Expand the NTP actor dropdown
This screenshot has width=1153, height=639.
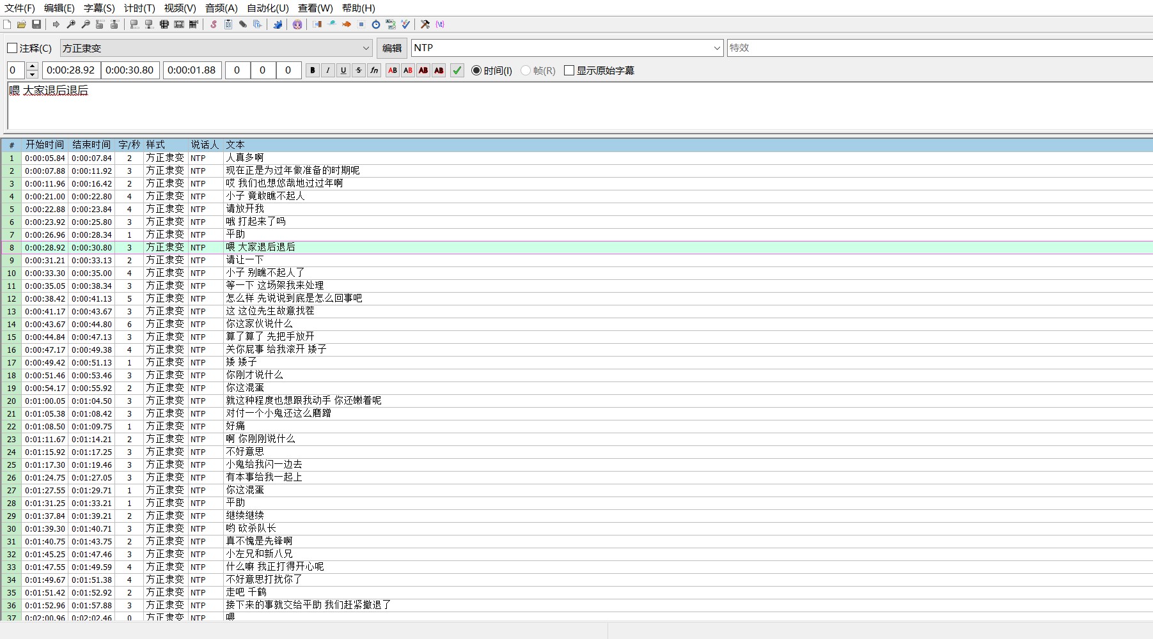[x=717, y=48]
